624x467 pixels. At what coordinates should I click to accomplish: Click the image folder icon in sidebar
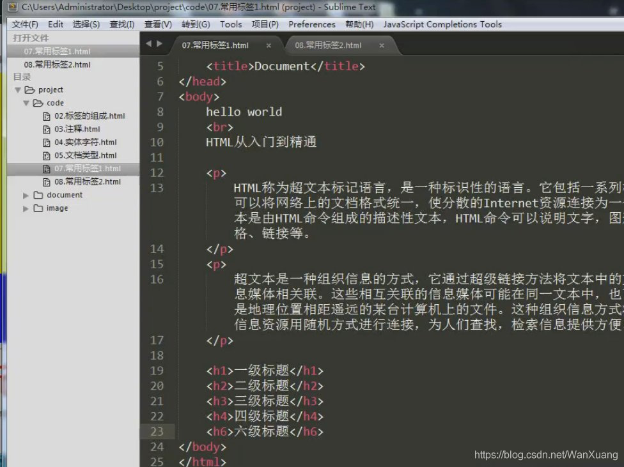(38, 208)
